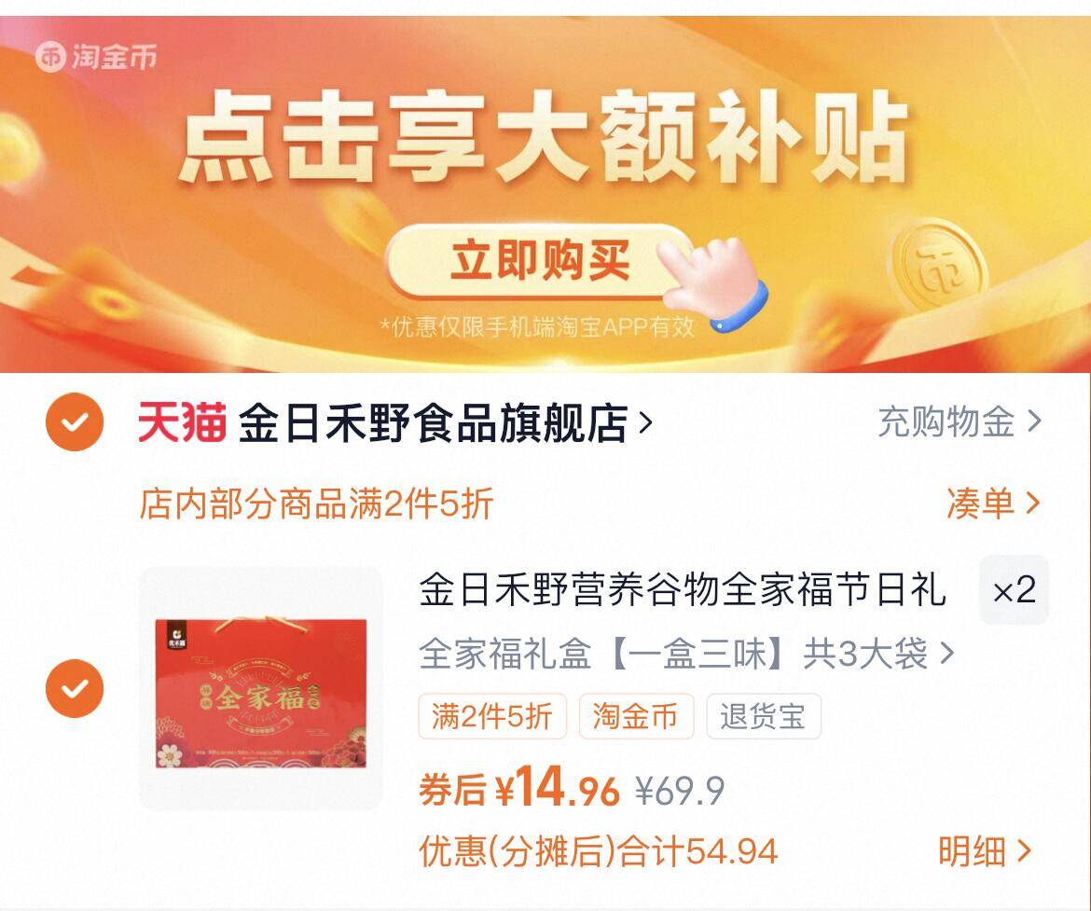Tap chevron next to store name
This screenshot has height=911, width=1091.
645,422
